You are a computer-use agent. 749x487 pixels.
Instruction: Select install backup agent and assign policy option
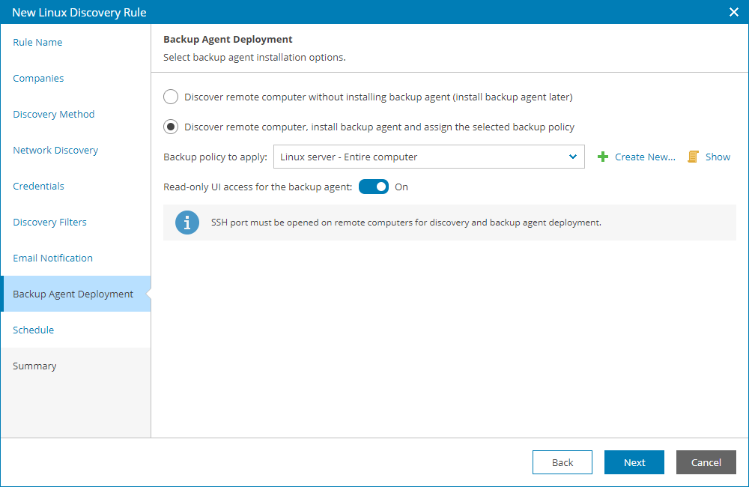[170, 127]
